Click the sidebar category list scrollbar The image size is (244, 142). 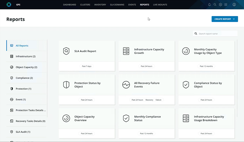coord(47,78)
